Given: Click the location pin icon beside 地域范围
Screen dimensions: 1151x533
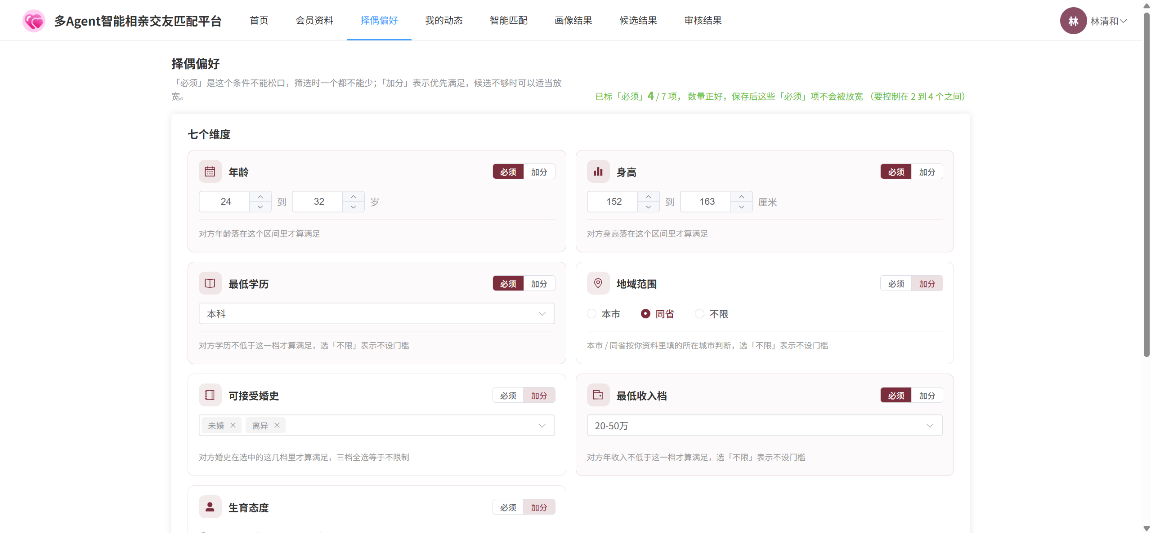Looking at the screenshot, I should [598, 283].
